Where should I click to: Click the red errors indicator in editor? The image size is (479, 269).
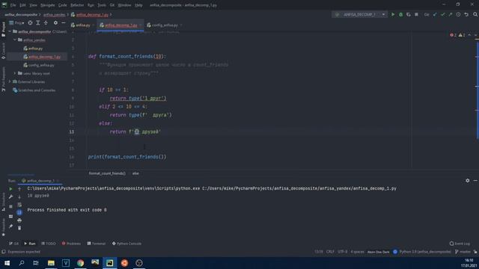click(454, 35)
